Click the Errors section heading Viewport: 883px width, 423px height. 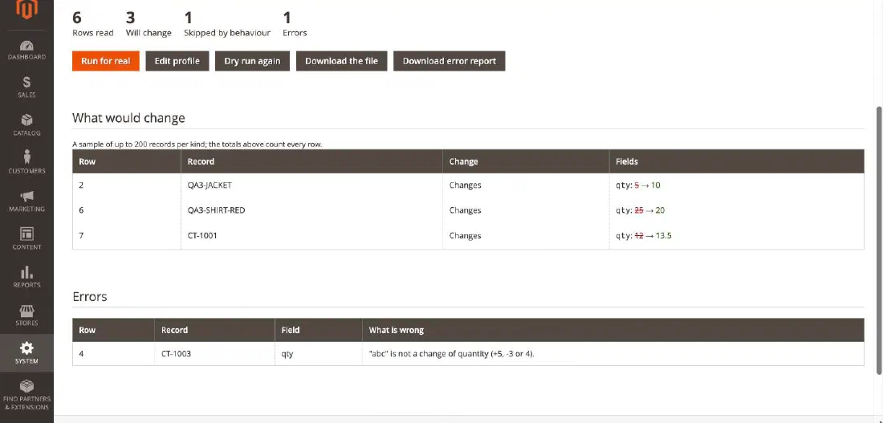tap(90, 297)
